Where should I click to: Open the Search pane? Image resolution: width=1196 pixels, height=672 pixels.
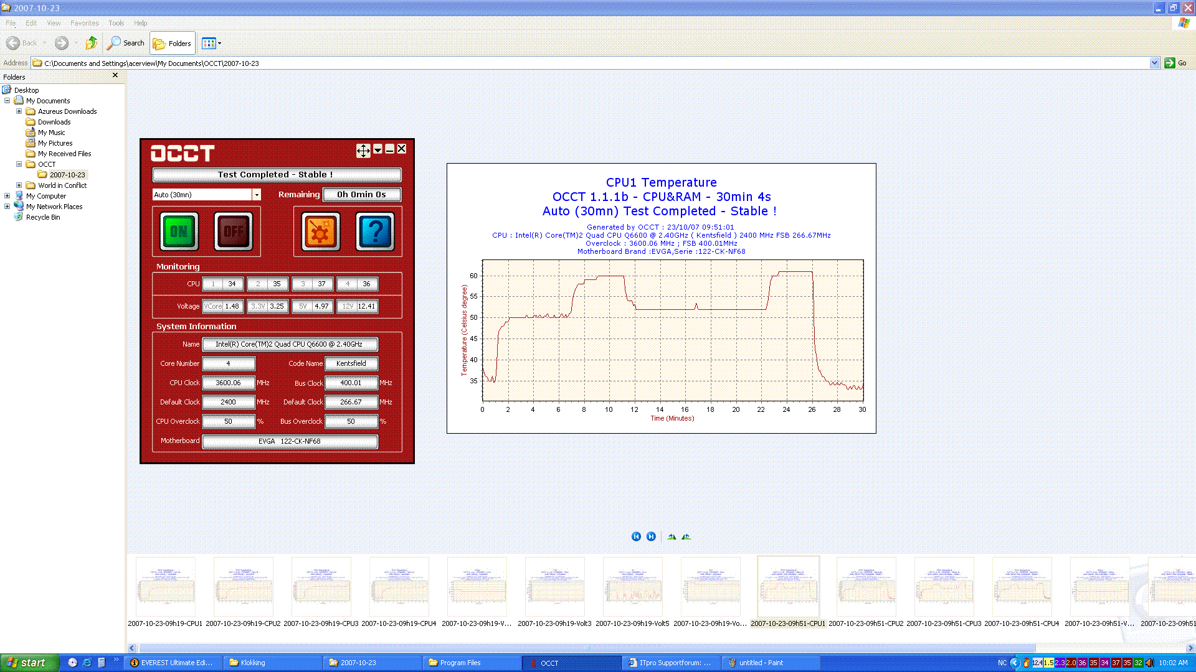(x=125, y=43)
